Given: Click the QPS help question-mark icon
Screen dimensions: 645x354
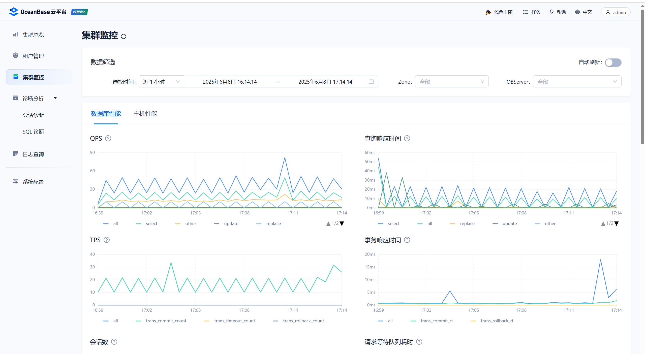Looking at the screenshot, I should coord(108,138).
